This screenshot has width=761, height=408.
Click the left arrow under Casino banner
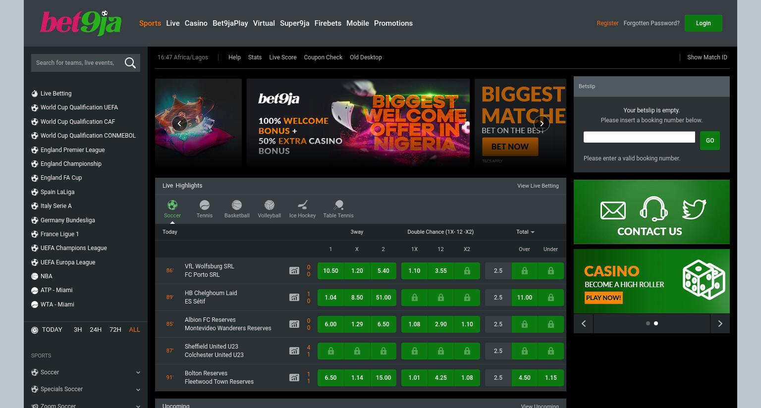pos(584,323)
